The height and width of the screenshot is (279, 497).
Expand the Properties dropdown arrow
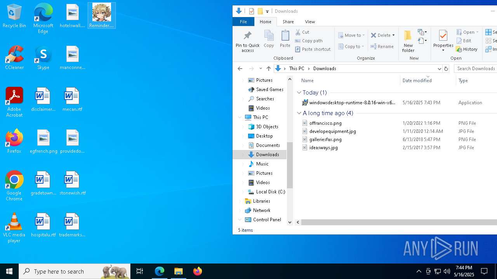(443, 50)
